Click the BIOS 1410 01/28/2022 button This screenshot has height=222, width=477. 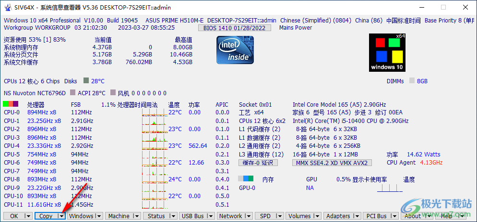tap(234, 28)
